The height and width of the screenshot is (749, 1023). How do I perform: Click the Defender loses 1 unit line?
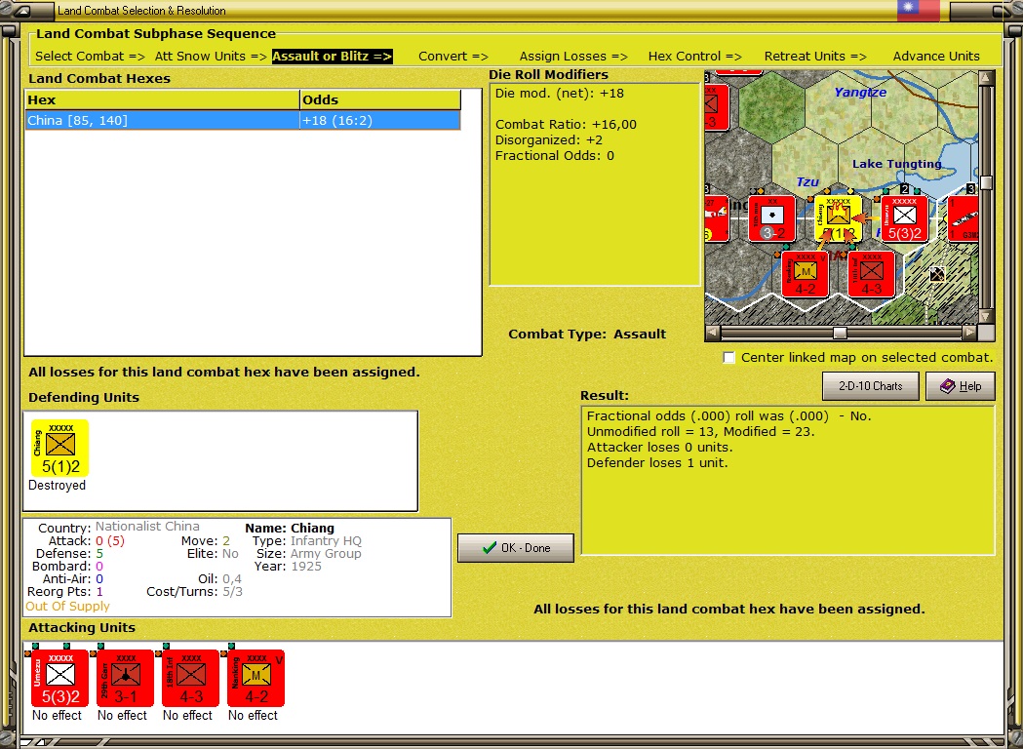[657, 462]
